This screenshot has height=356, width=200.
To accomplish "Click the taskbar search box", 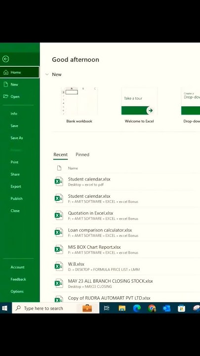I will click(55, 308).
